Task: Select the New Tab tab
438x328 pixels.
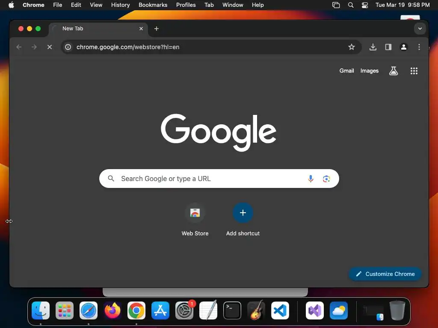Action: (x=98, y=29)
